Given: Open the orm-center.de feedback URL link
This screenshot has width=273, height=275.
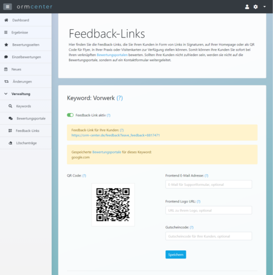Looking at the screenshot, I should click(x=116, y=135).
